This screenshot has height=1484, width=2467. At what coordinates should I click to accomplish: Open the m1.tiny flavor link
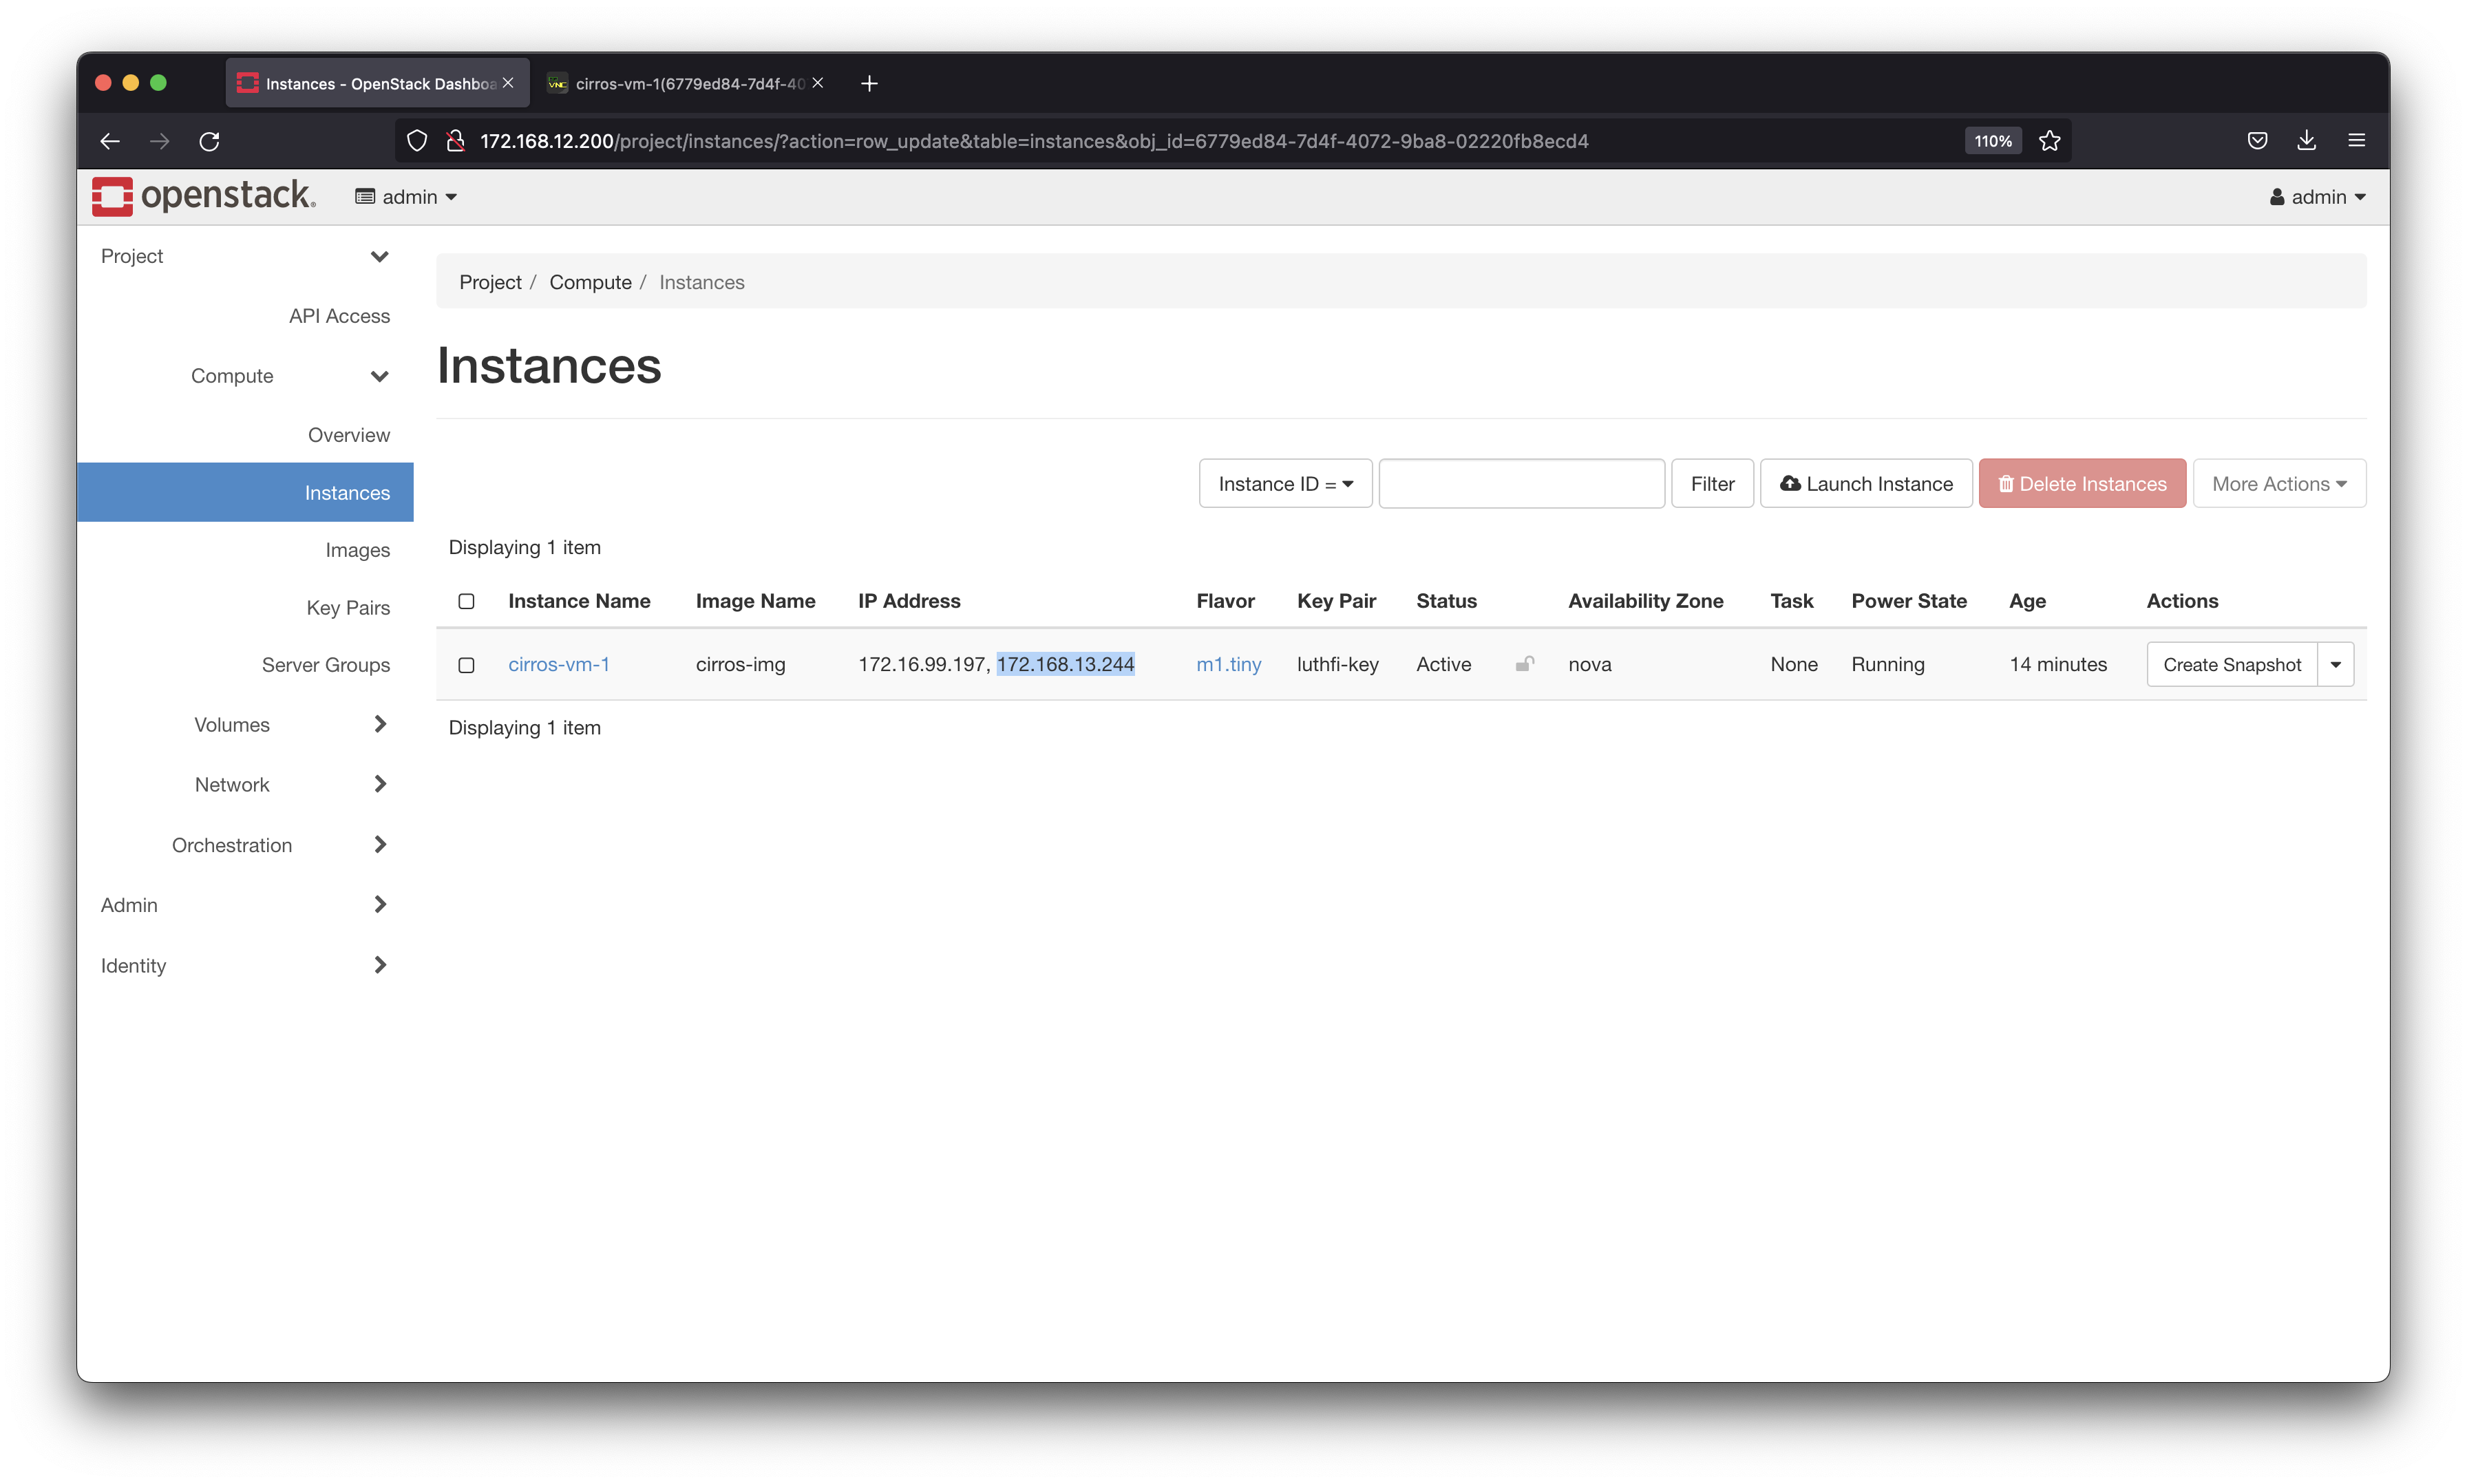pos(1228,664)
